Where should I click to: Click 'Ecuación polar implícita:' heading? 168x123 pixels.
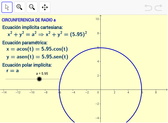pos(27,65)
